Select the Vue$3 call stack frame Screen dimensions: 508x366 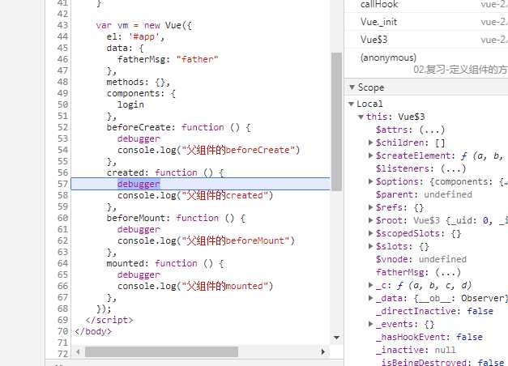point(426,40)
